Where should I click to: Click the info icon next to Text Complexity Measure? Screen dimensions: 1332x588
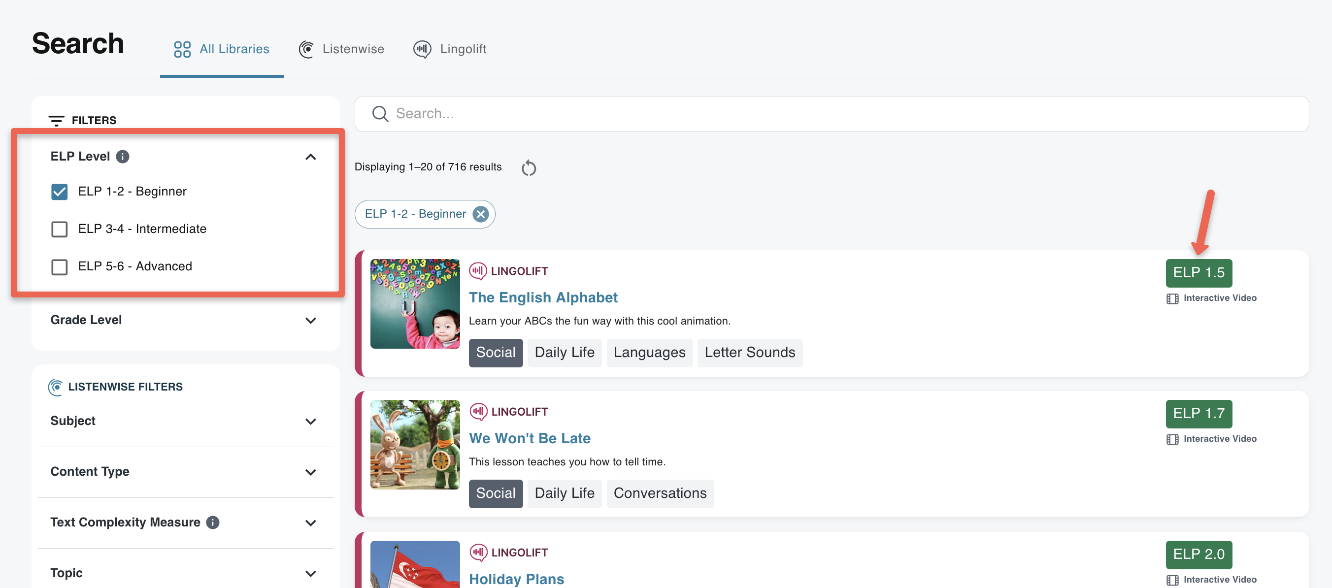pyautogui.click(x=212, y=523)
